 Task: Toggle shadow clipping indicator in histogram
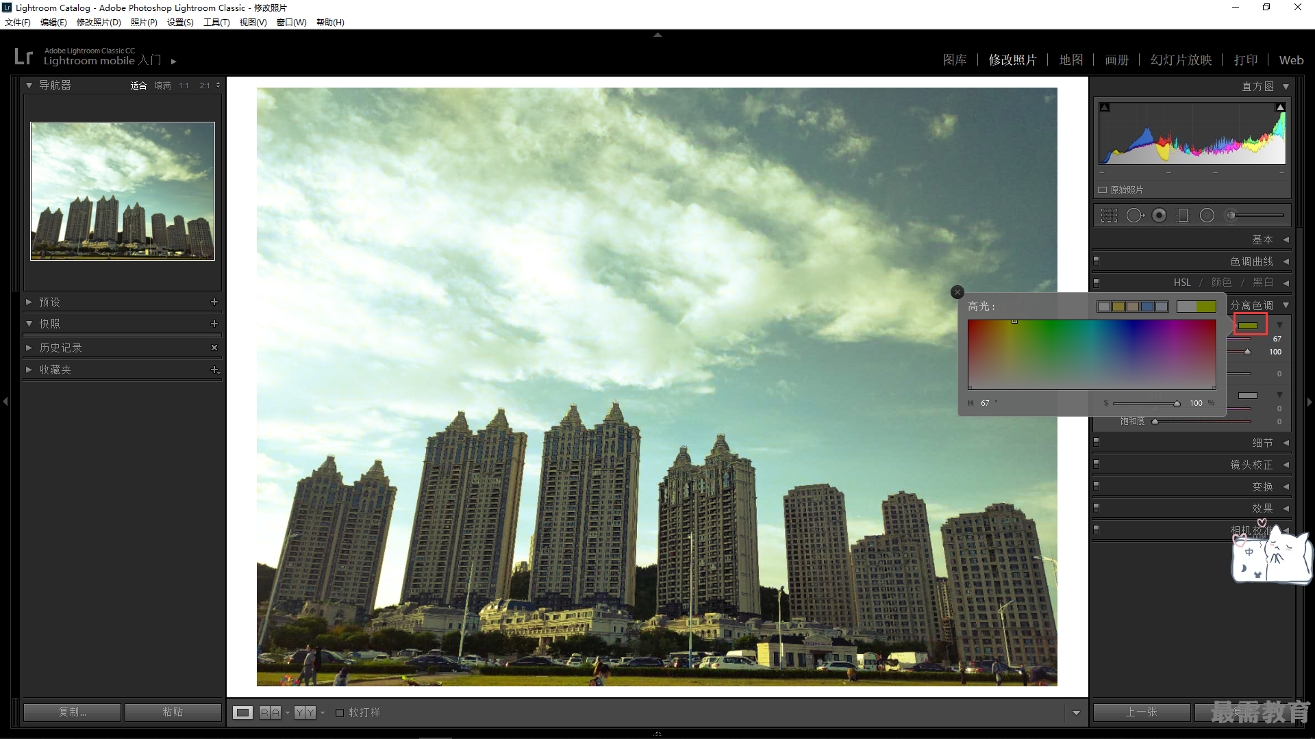coord(1105,107)
